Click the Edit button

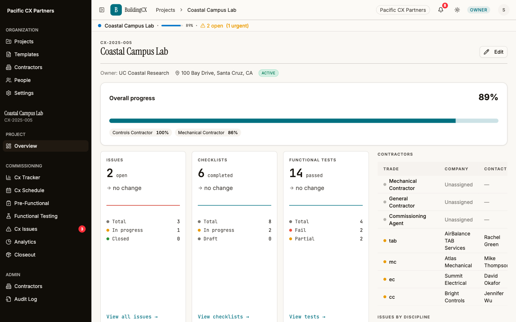(x=493, y=52)
